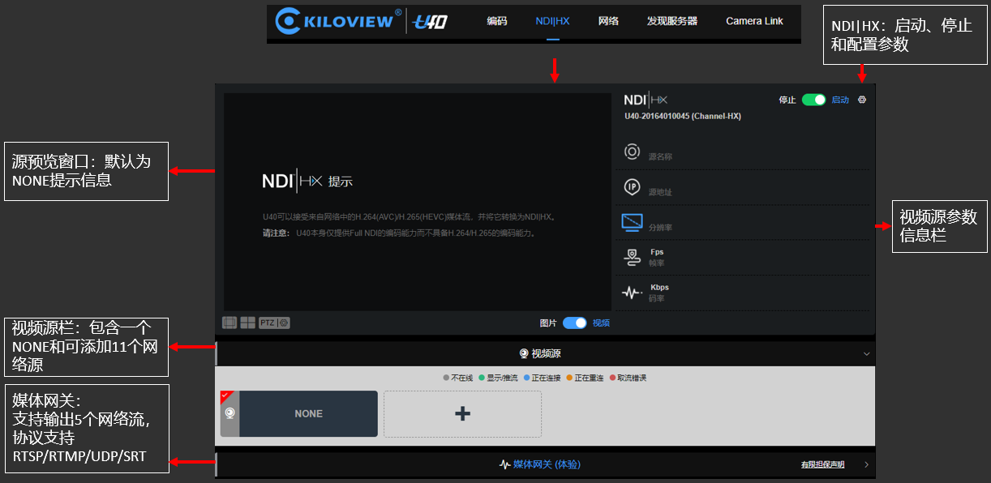Switch preview to quad-view layout icon

pyautogui.click(x=247, y=323)
